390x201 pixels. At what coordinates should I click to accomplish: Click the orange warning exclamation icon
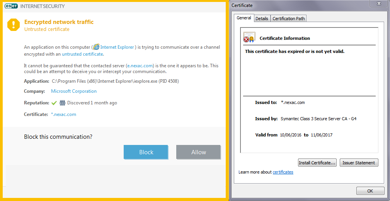tap(14, 25)
